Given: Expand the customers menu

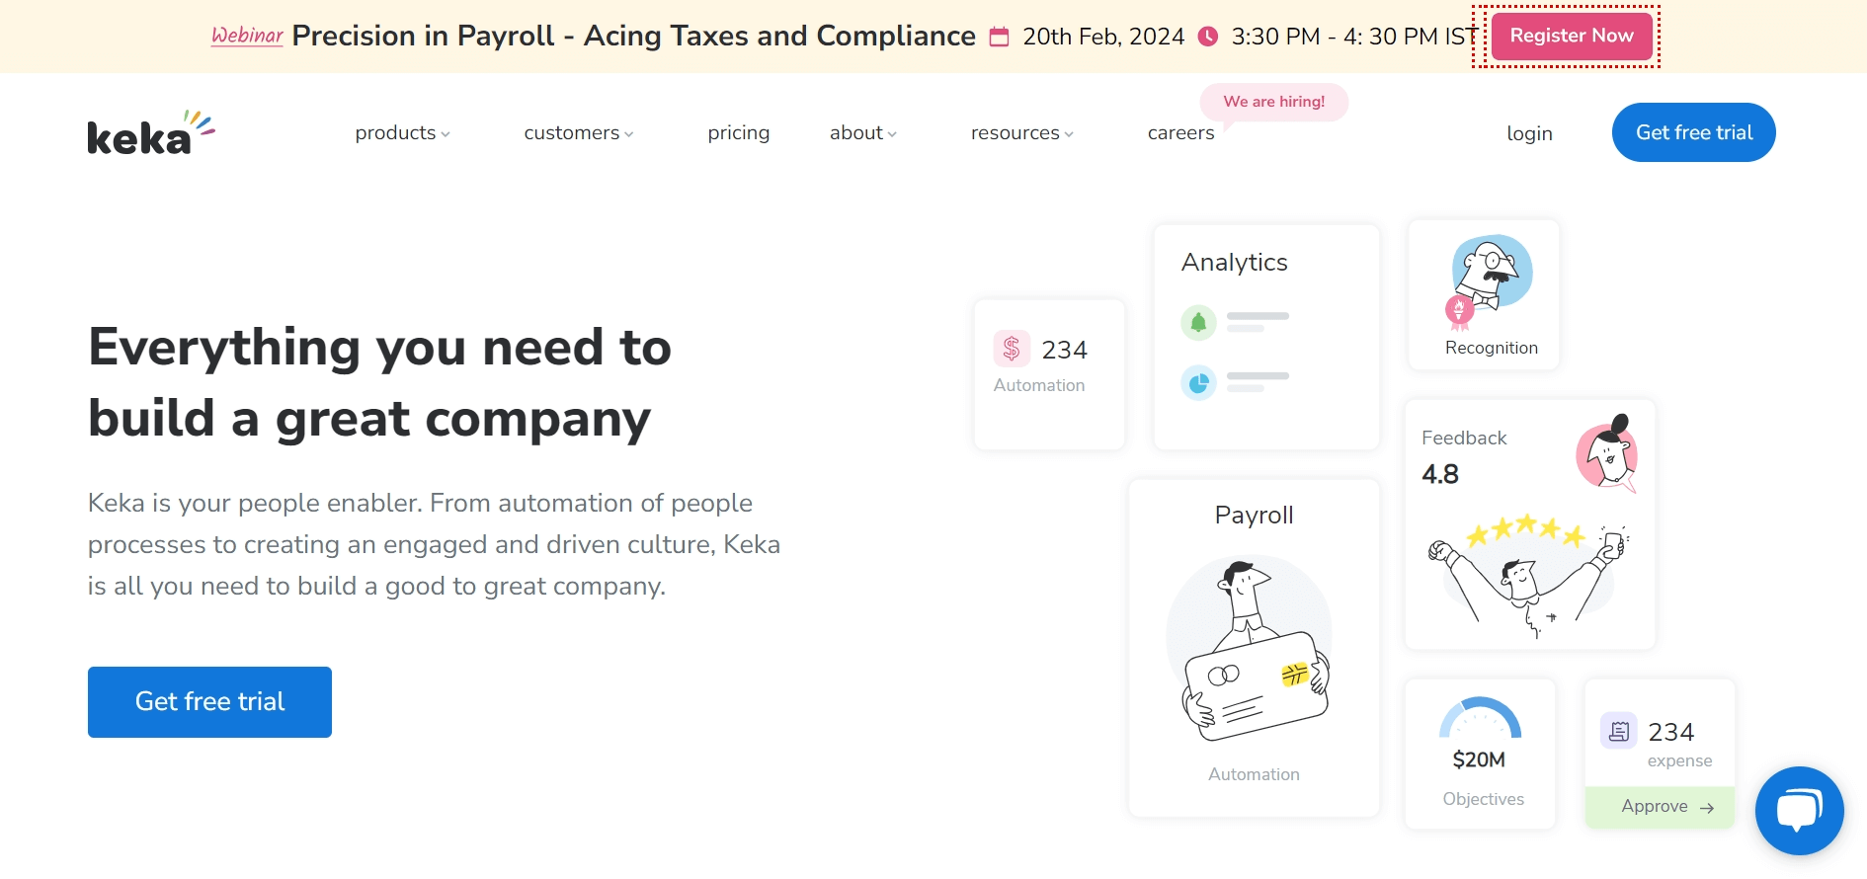Looking at the screenshot, I should [579, 133].
